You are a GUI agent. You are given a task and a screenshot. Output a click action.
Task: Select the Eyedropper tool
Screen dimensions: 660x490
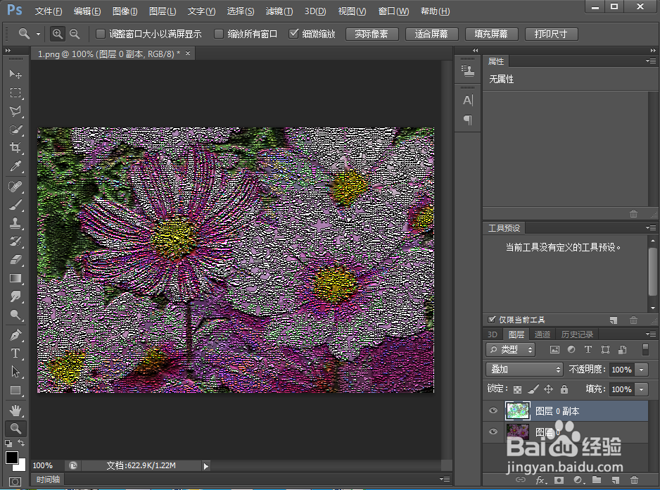tap(15, 166)
